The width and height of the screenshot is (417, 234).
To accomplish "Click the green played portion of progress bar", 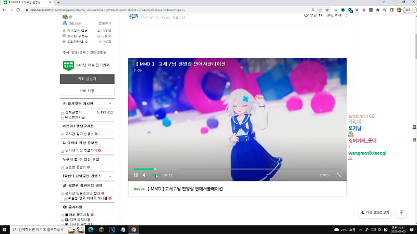I will 144,169.
